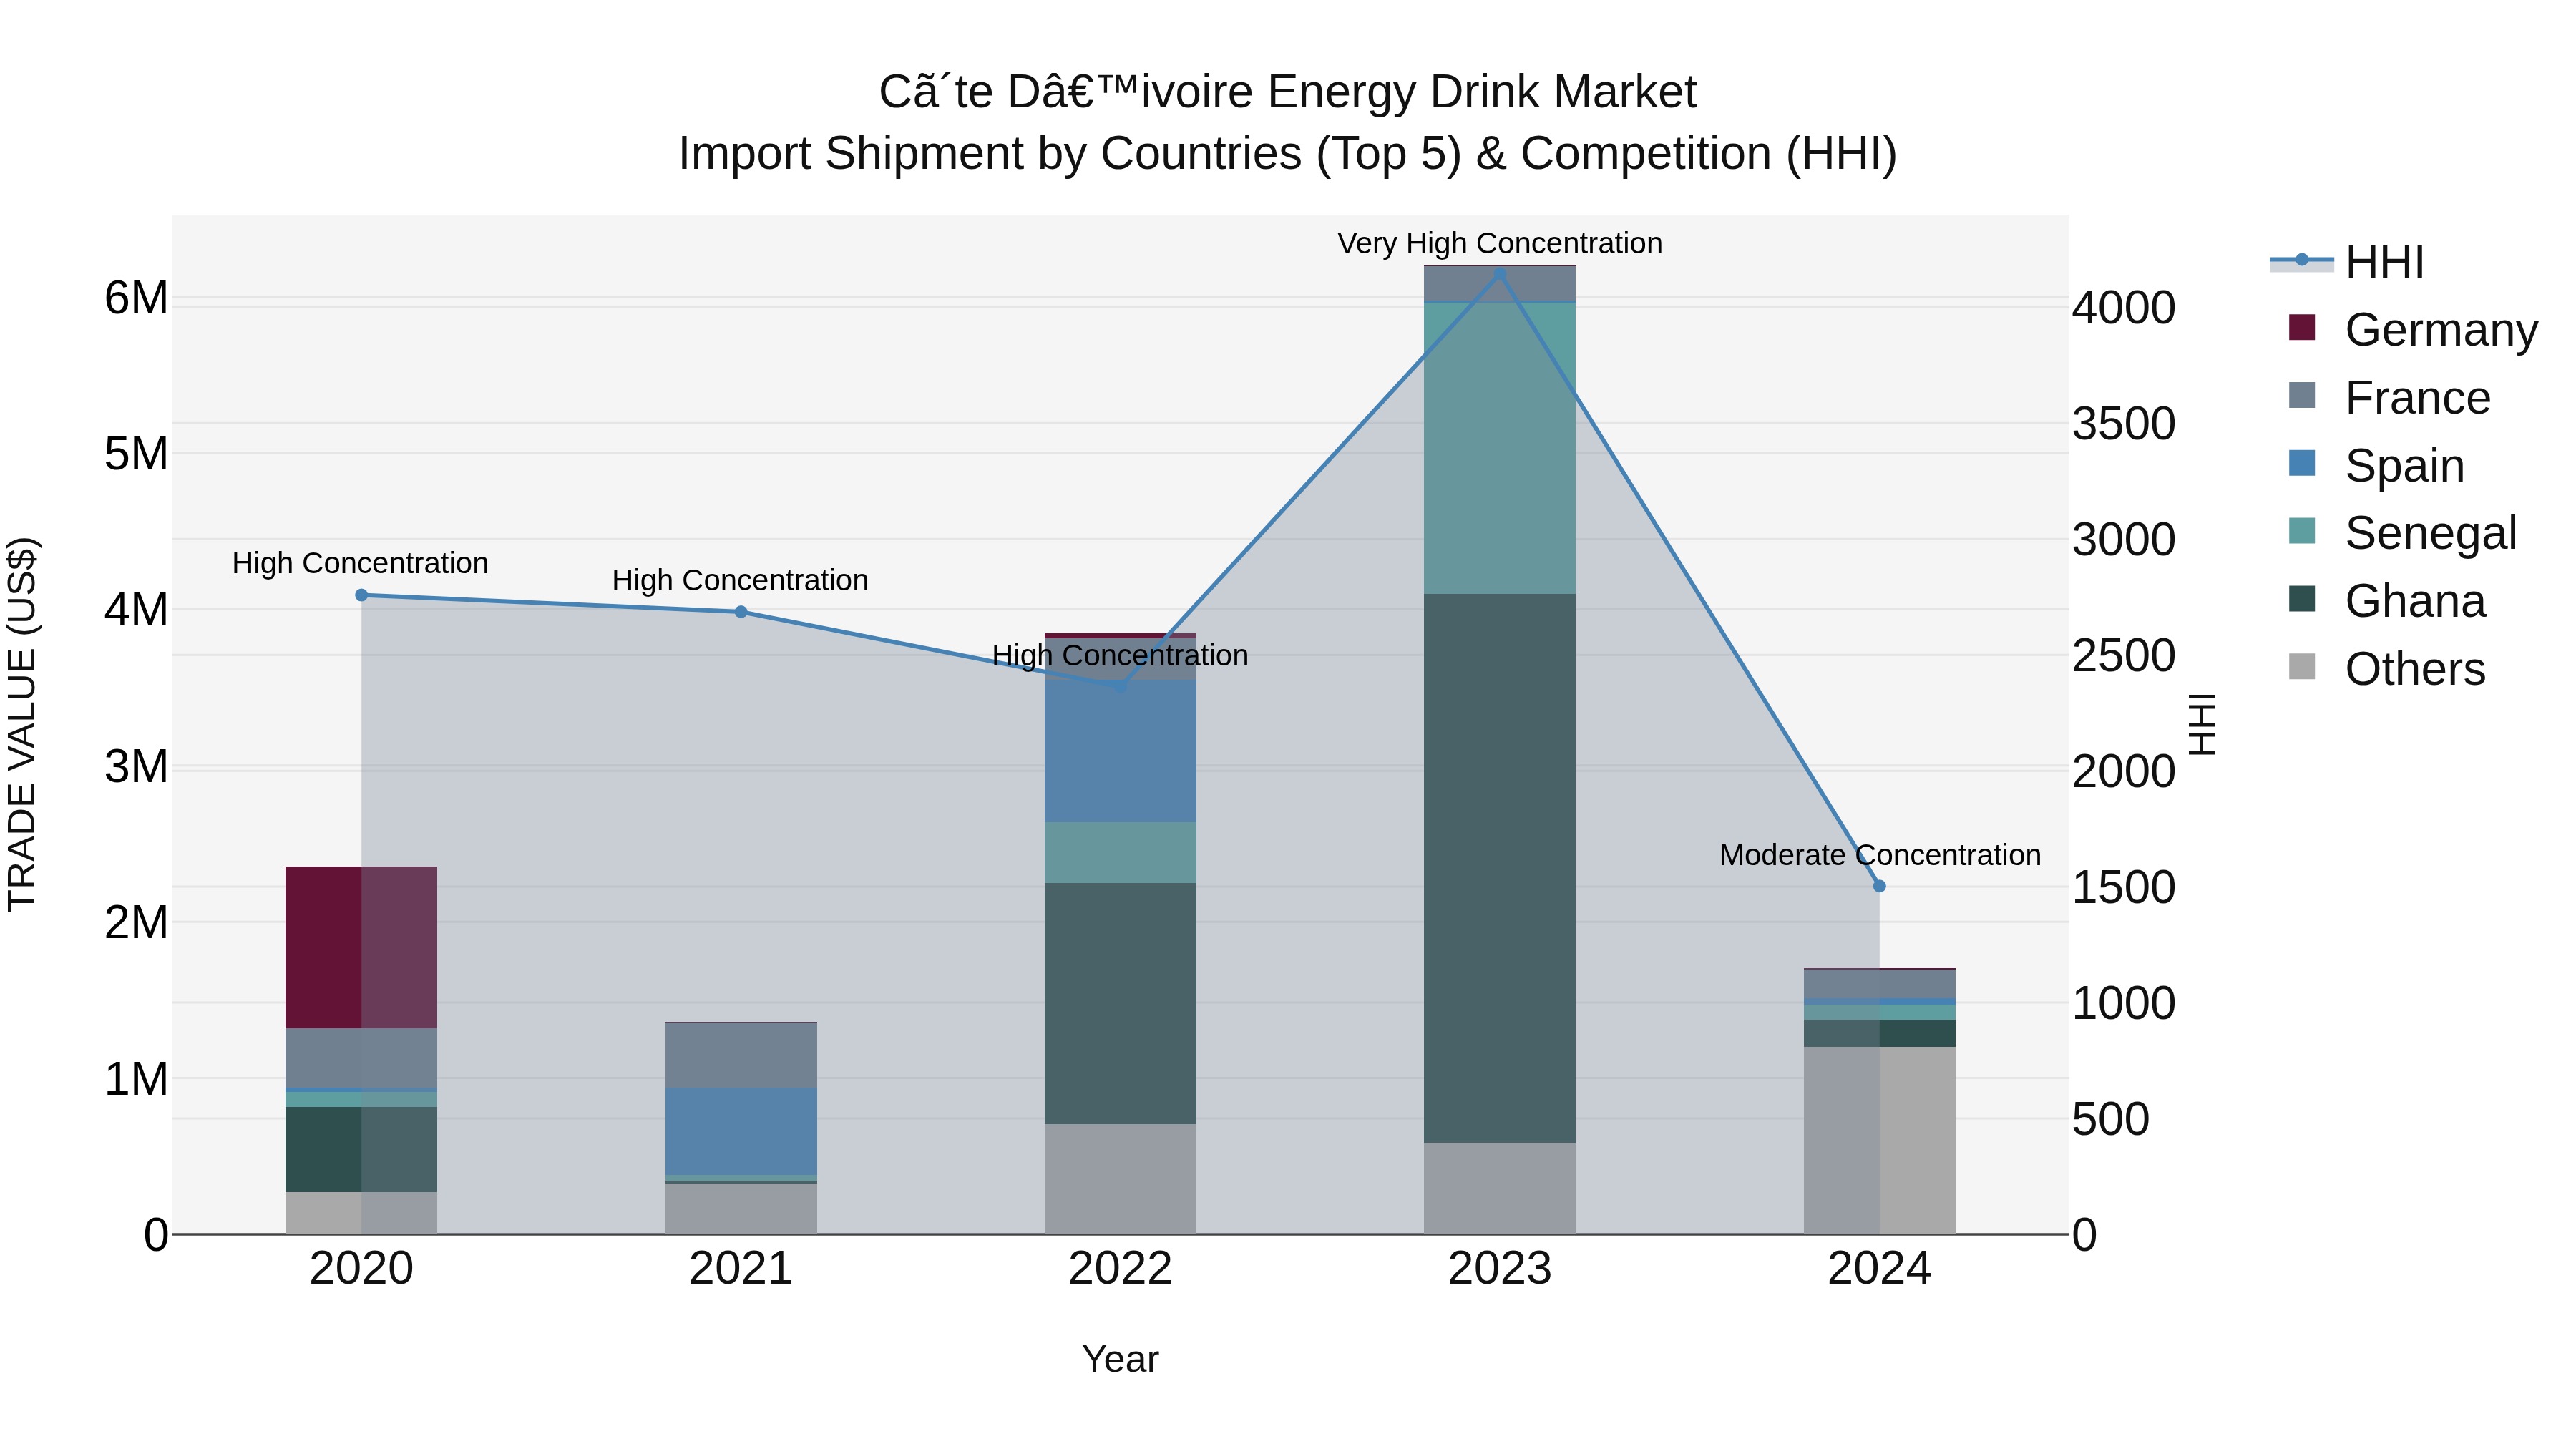The height and width of the screenshot is (1449, 2576).
Task: Click the 2023 x-axis label
Action: pyautogui.click(x=1500, y=1269)
